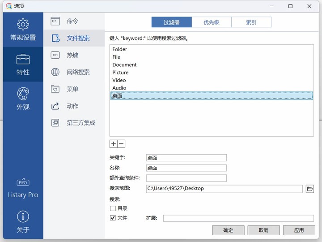Click into the 额外查询条件 field
The image size is (322, 242).
pos(186,178)
